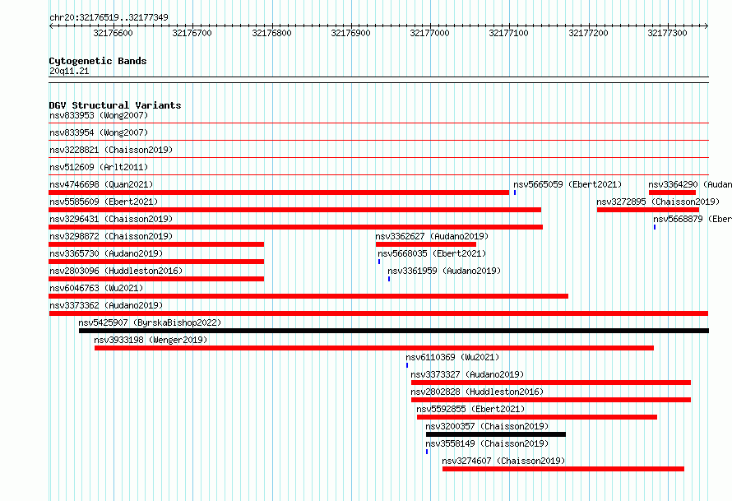Select the nsv5592855 (Ebert2021) red bar

tap(537, 417)
